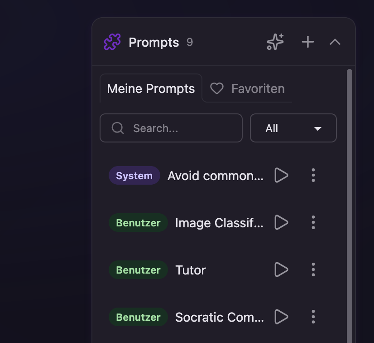Viewport: 374px width, 343px height.
Task: Open the All filter dropdown
Action: (293, 128)
